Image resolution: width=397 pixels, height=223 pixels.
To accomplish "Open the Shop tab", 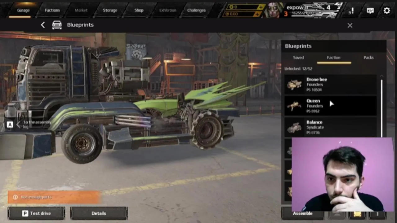I will [x=139, y=10].
